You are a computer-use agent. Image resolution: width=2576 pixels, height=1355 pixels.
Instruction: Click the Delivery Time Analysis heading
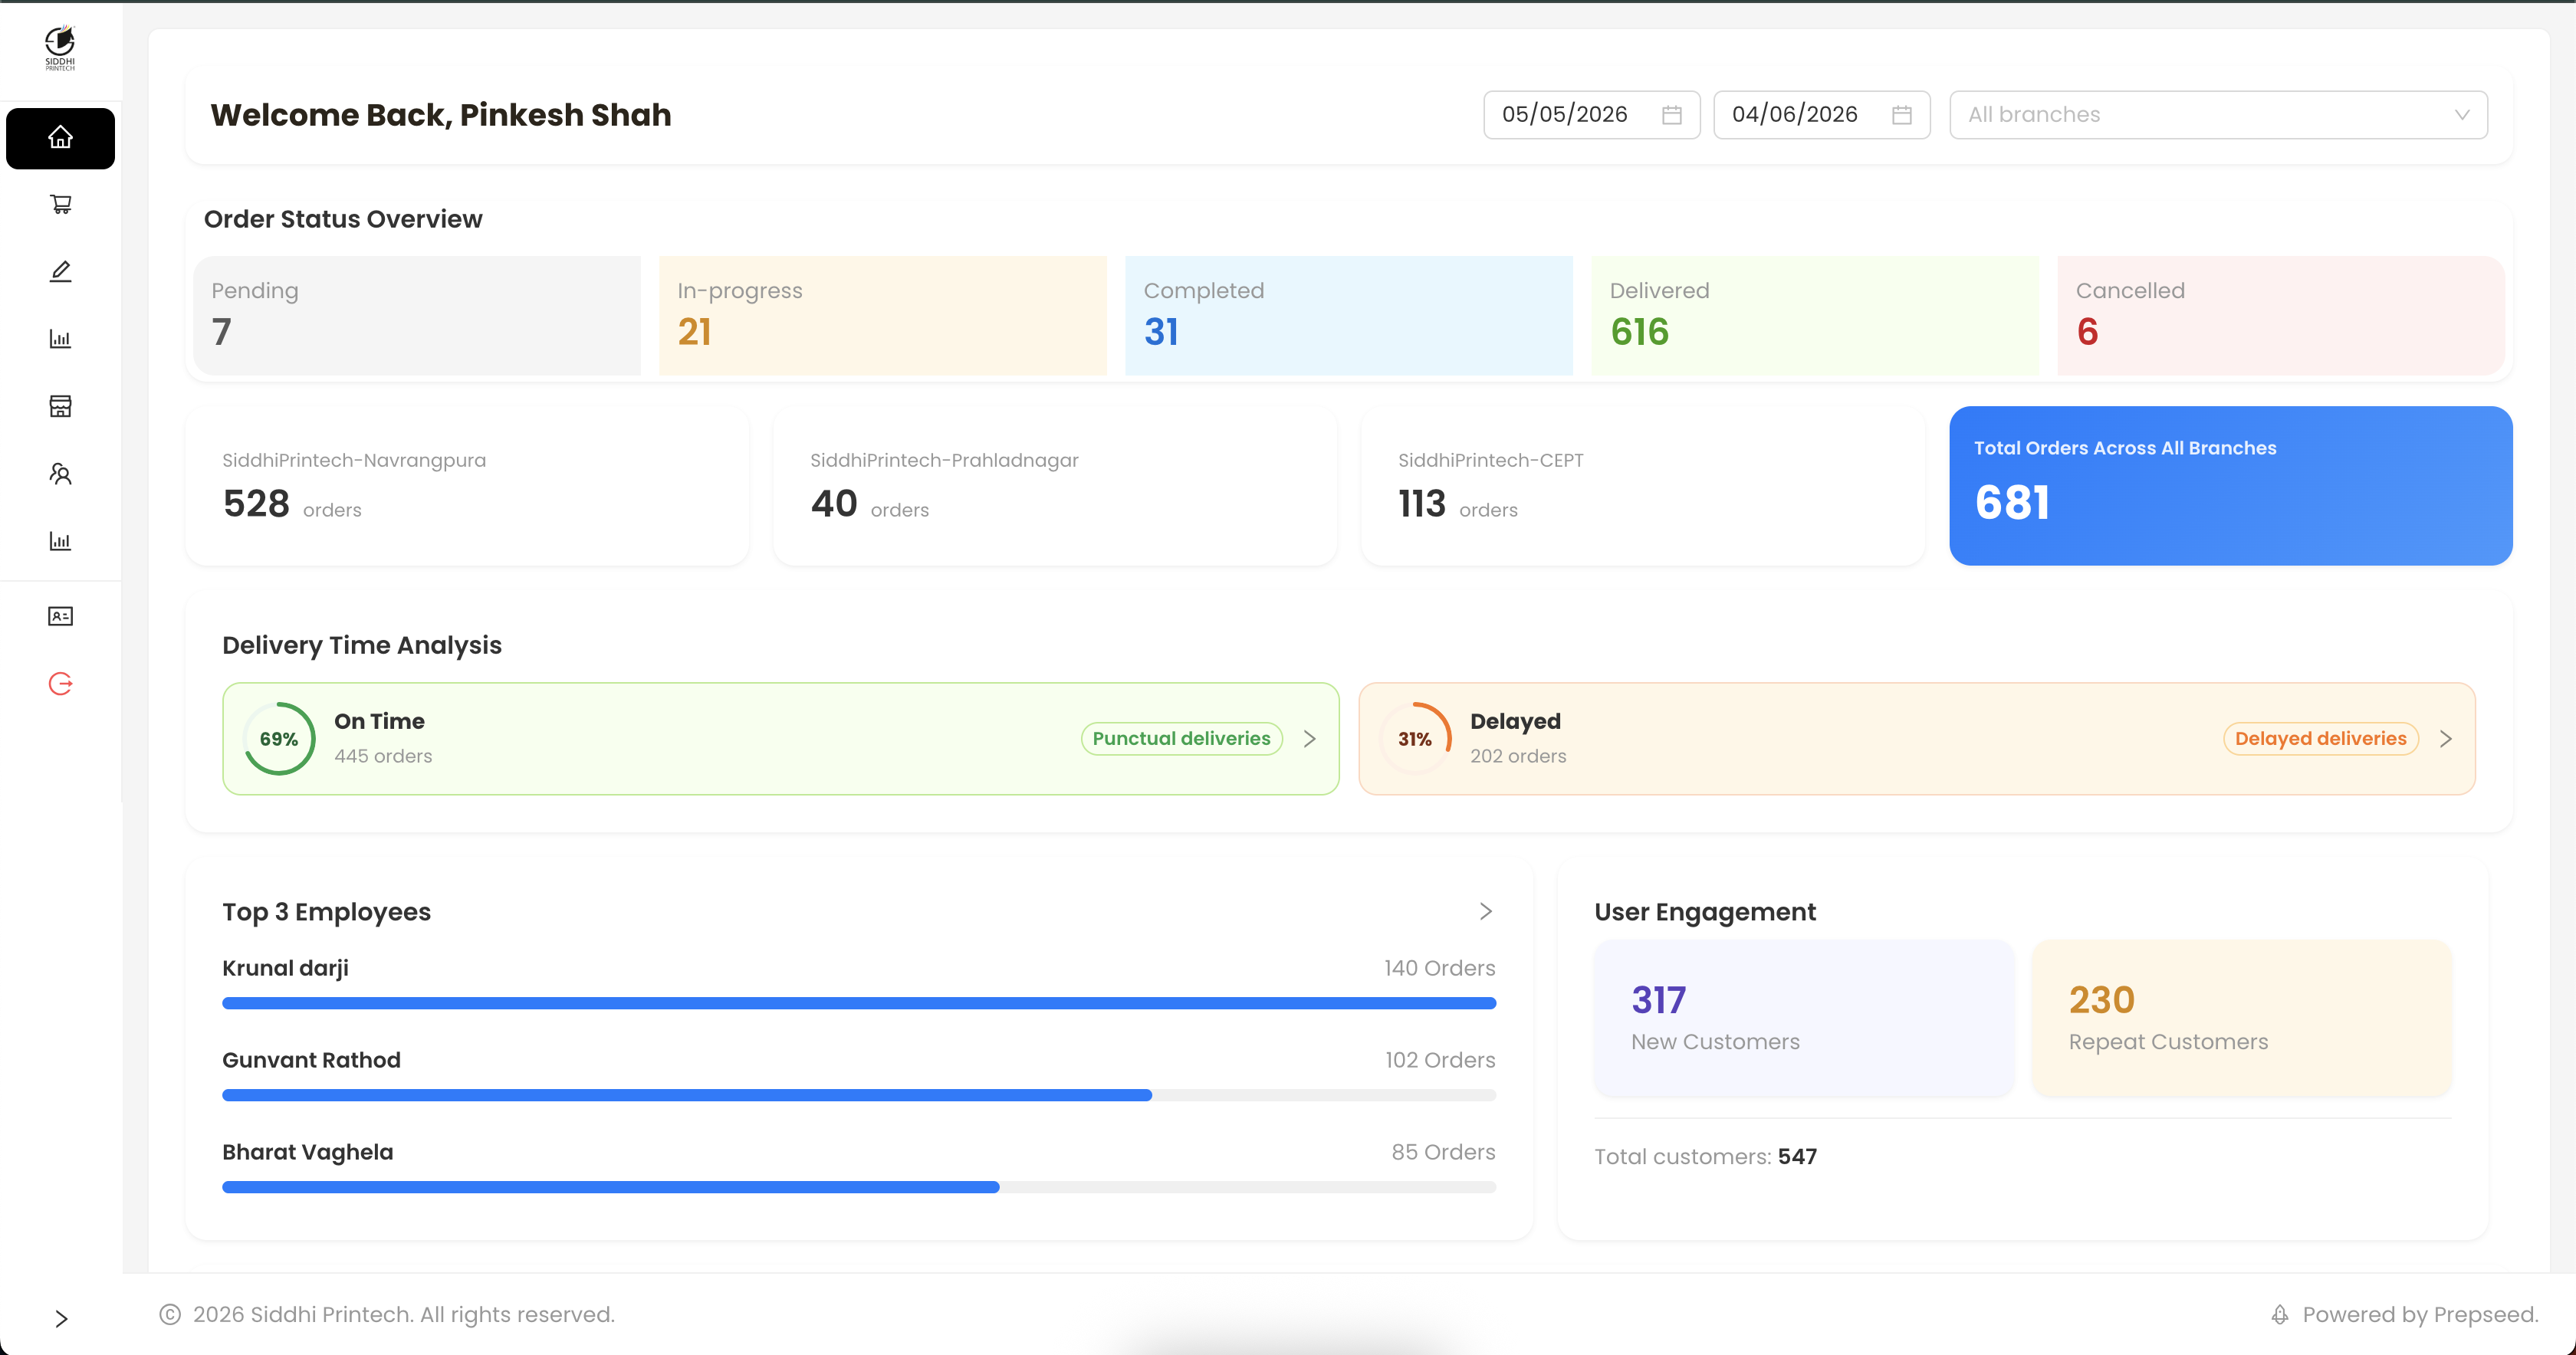point(362,645)
